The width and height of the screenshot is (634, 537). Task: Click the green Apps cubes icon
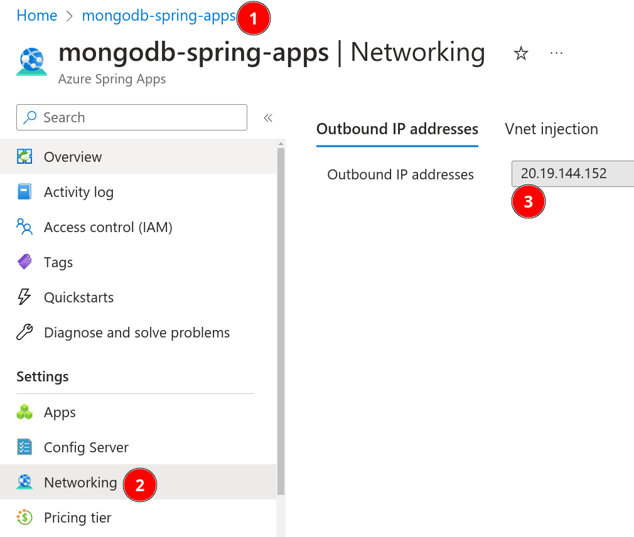point(24,412)
